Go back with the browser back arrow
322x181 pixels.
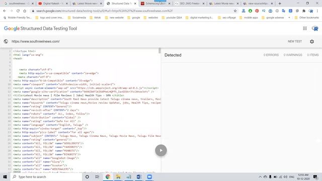pyautogui.click(x=5, y=11)
